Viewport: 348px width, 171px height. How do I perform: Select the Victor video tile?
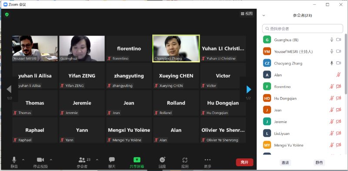click(223, 76)
